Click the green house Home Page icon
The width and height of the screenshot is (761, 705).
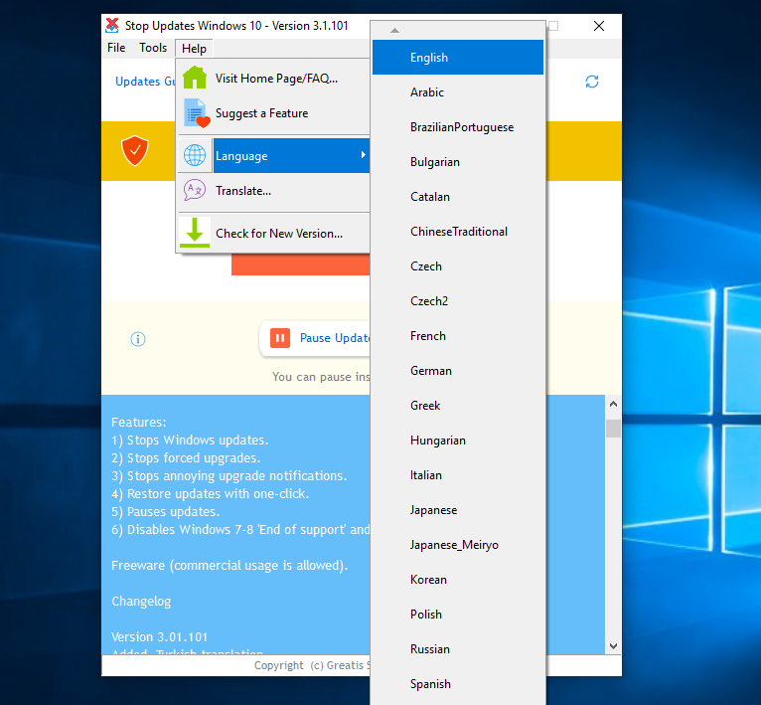pos(195,78)
